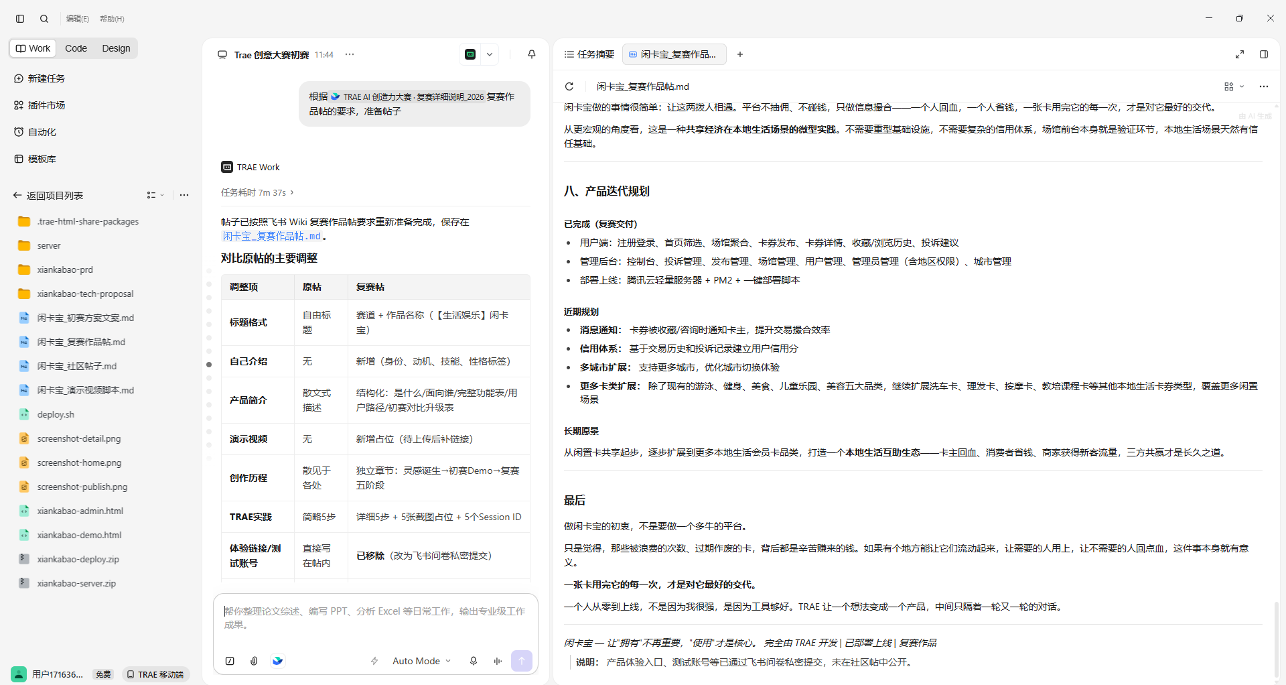Image resolution: width=1286 pixels, height=685 pixels.
Task: Open file xiankabao-deploy.zip
Action: pyautogui.click(x=78, y=559)
